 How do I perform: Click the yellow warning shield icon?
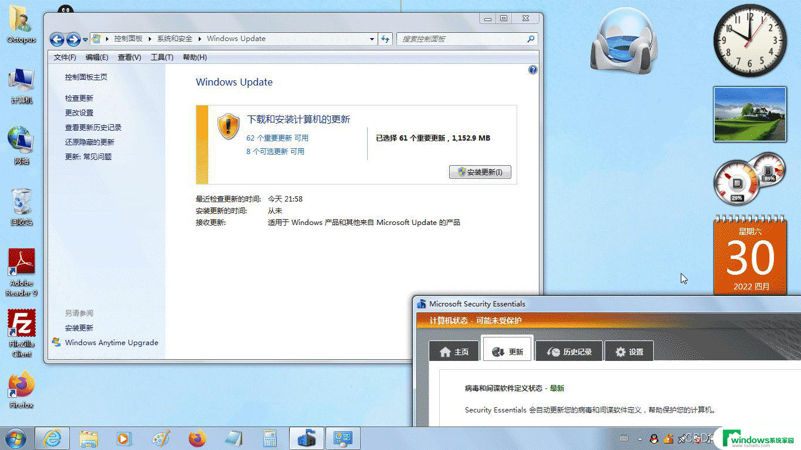tap(228, 126)
